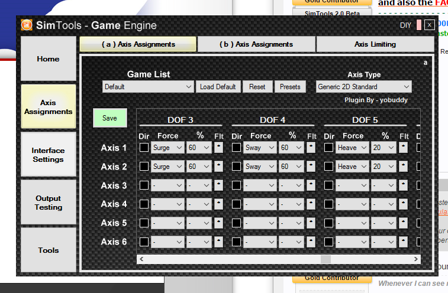Click the horizontal scrollbar thumb
This screenshot has height=293, width=448.
(325, 259)
